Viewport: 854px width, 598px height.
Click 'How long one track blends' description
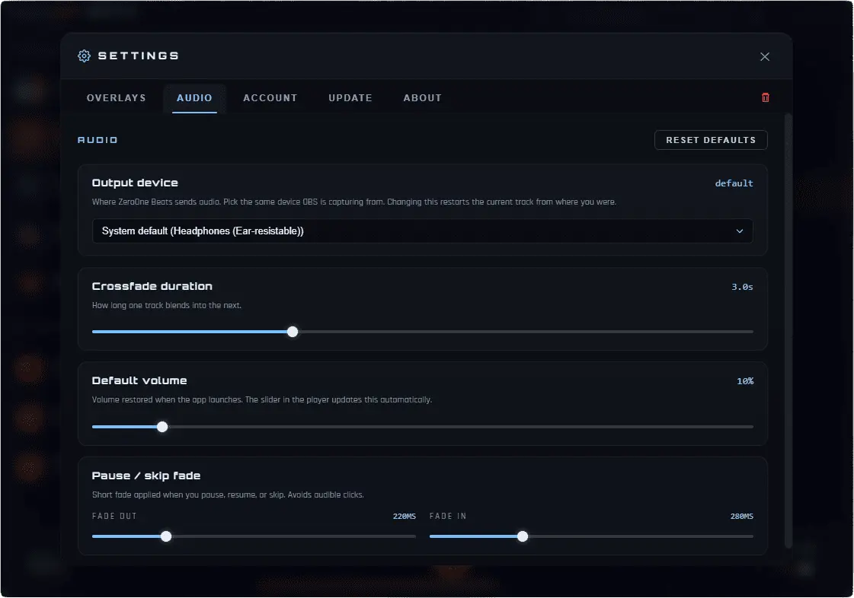point(167,305)
